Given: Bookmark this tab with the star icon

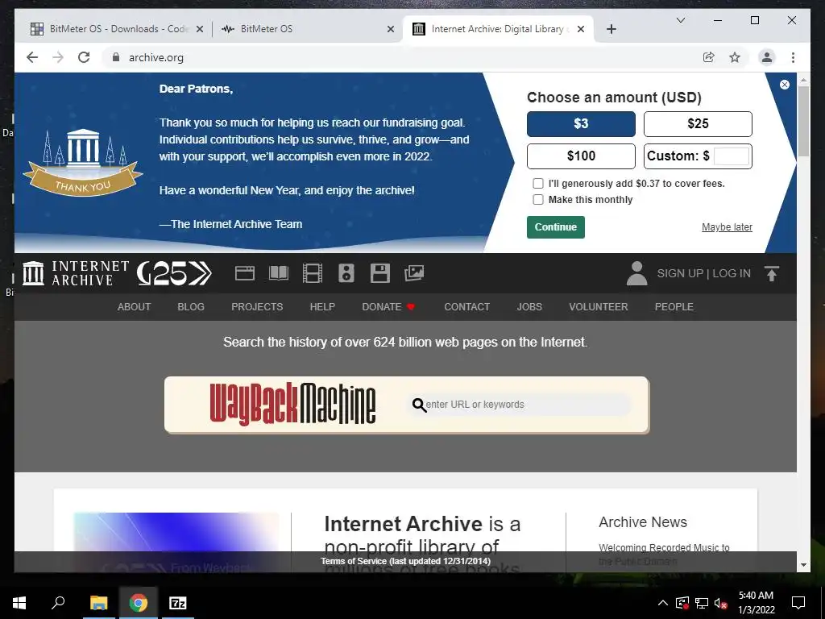Looking at the screenshot, I should [x=735, y=57].
